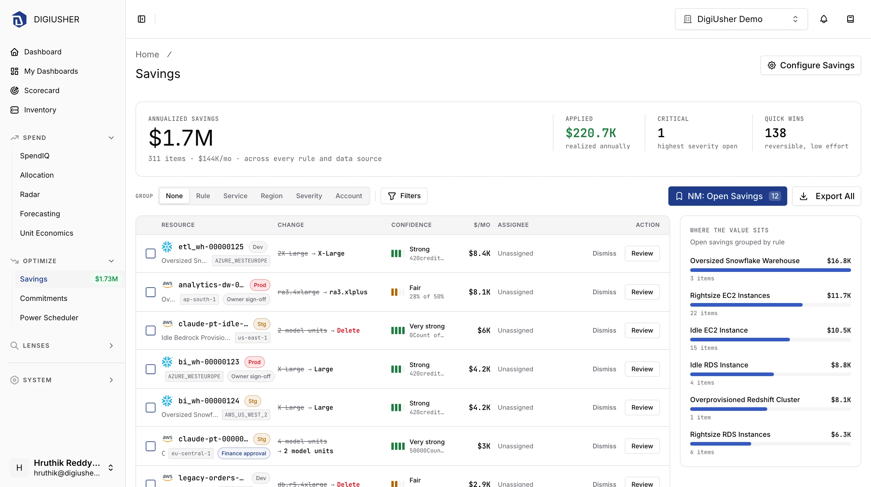This screenshot has height=487, width=871.
Task: Click the Snowflake icon beside bi_wh-00000123
Action: [167, 362]
